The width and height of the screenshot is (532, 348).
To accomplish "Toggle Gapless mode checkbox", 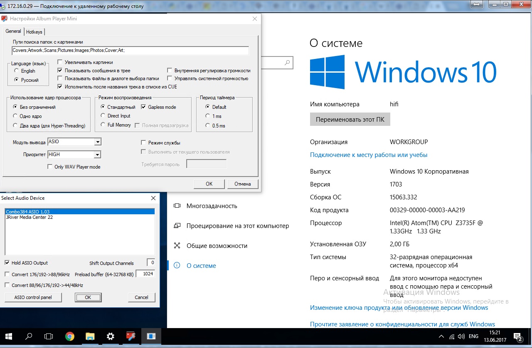I will (144, 107).
